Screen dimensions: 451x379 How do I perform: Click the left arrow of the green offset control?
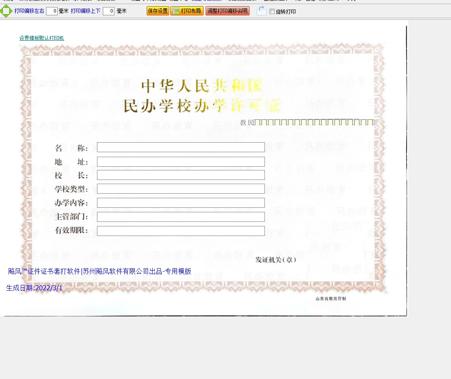point(2,11)
